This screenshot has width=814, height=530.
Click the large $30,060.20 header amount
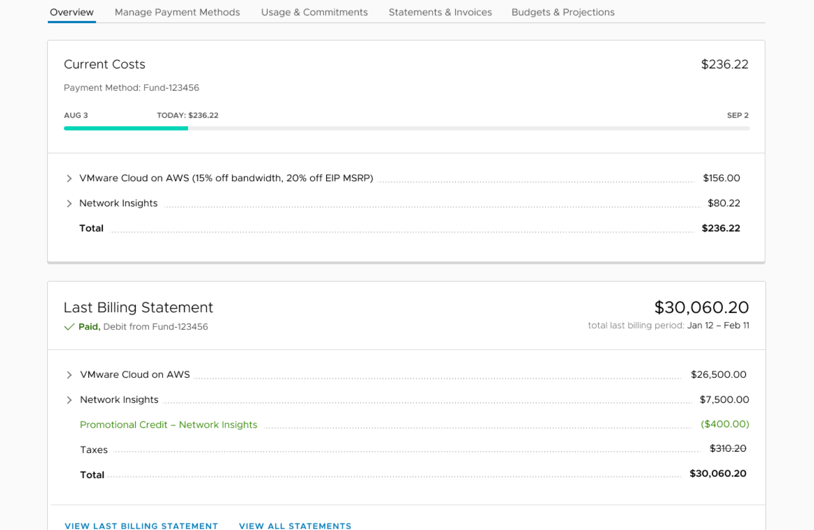(702, 307)
